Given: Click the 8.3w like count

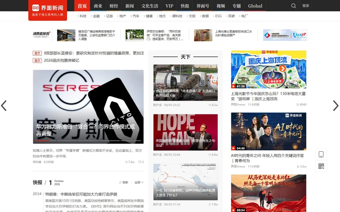Looking at the screenshot, I should (213, 105).
